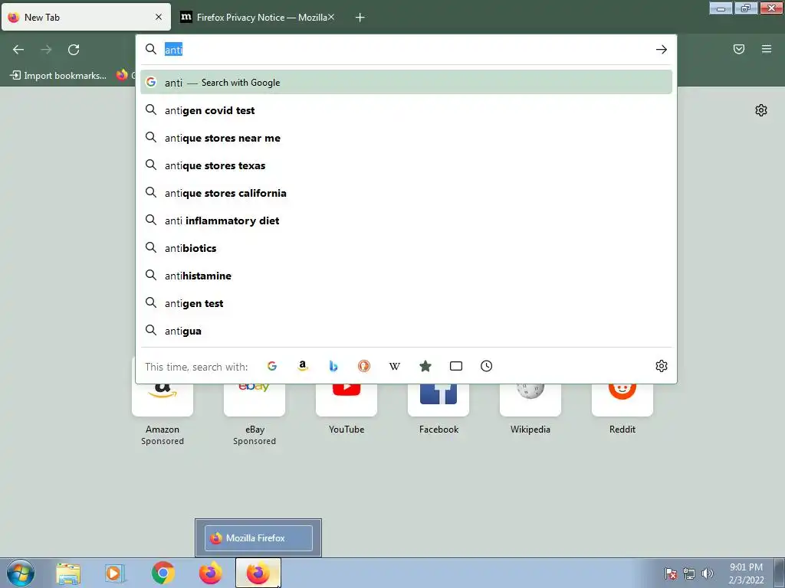Select 'antihistamine' suggestion
The width and height of the screenshot is (785, 588).
point(406,276)
